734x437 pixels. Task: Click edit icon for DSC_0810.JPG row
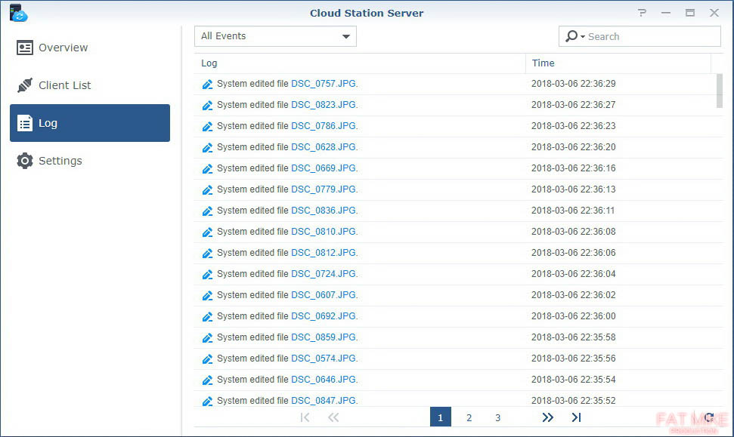tap(207, 232)
